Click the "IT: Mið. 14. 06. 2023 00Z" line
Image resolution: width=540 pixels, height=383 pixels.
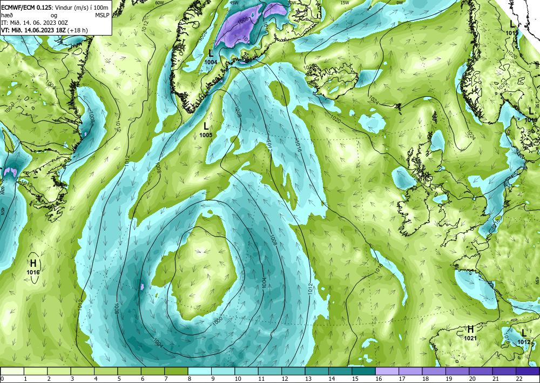pos(35,23)
